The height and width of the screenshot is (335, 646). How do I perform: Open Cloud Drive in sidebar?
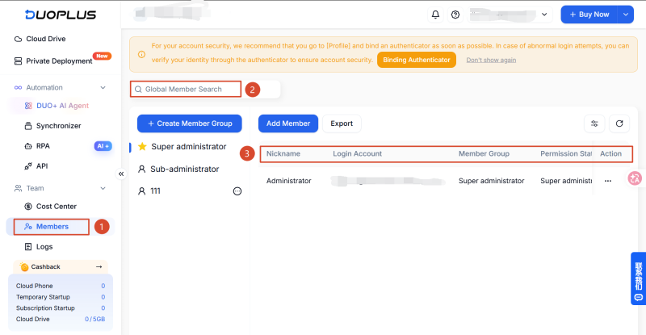coord(46,39)
